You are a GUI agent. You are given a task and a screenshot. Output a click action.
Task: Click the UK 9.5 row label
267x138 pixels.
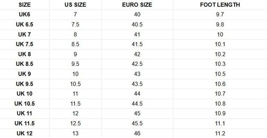coord(25,84)
